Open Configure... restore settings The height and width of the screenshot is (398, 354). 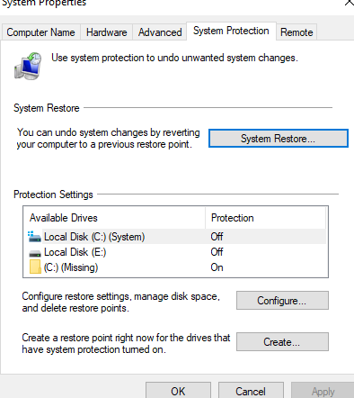tap(282, 300)
